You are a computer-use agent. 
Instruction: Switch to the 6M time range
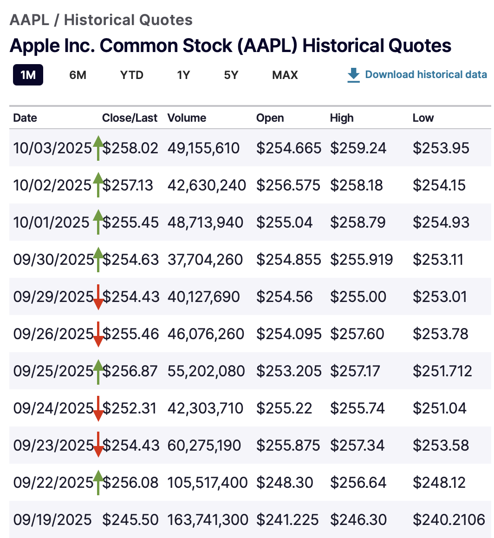tap(78, 75)
